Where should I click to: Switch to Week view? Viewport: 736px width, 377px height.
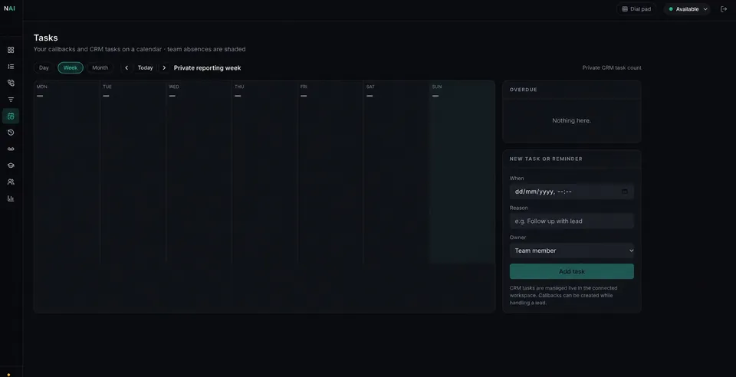pyautogui.click(x=71, y=68)
